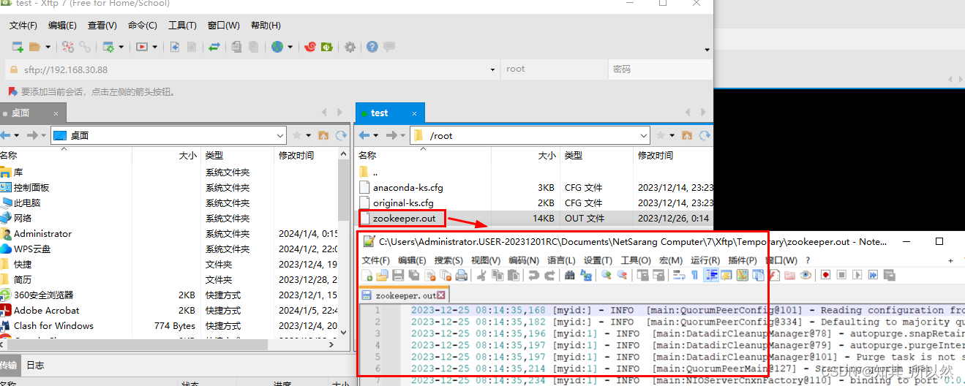Click the Open session folder icon in Xftp
The height and width of the screenshot is (386, 965).
coord(34,47)
